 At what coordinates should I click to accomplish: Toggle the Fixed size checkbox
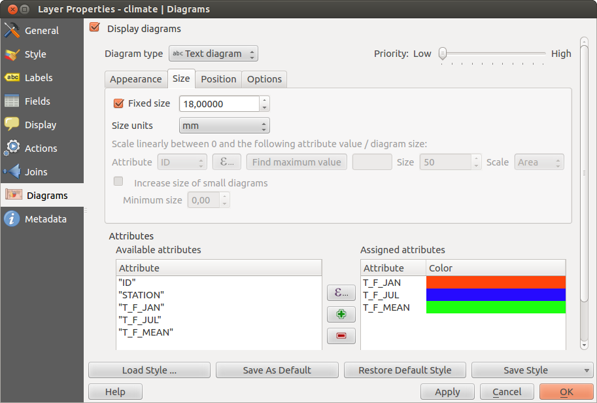(118, 103)
